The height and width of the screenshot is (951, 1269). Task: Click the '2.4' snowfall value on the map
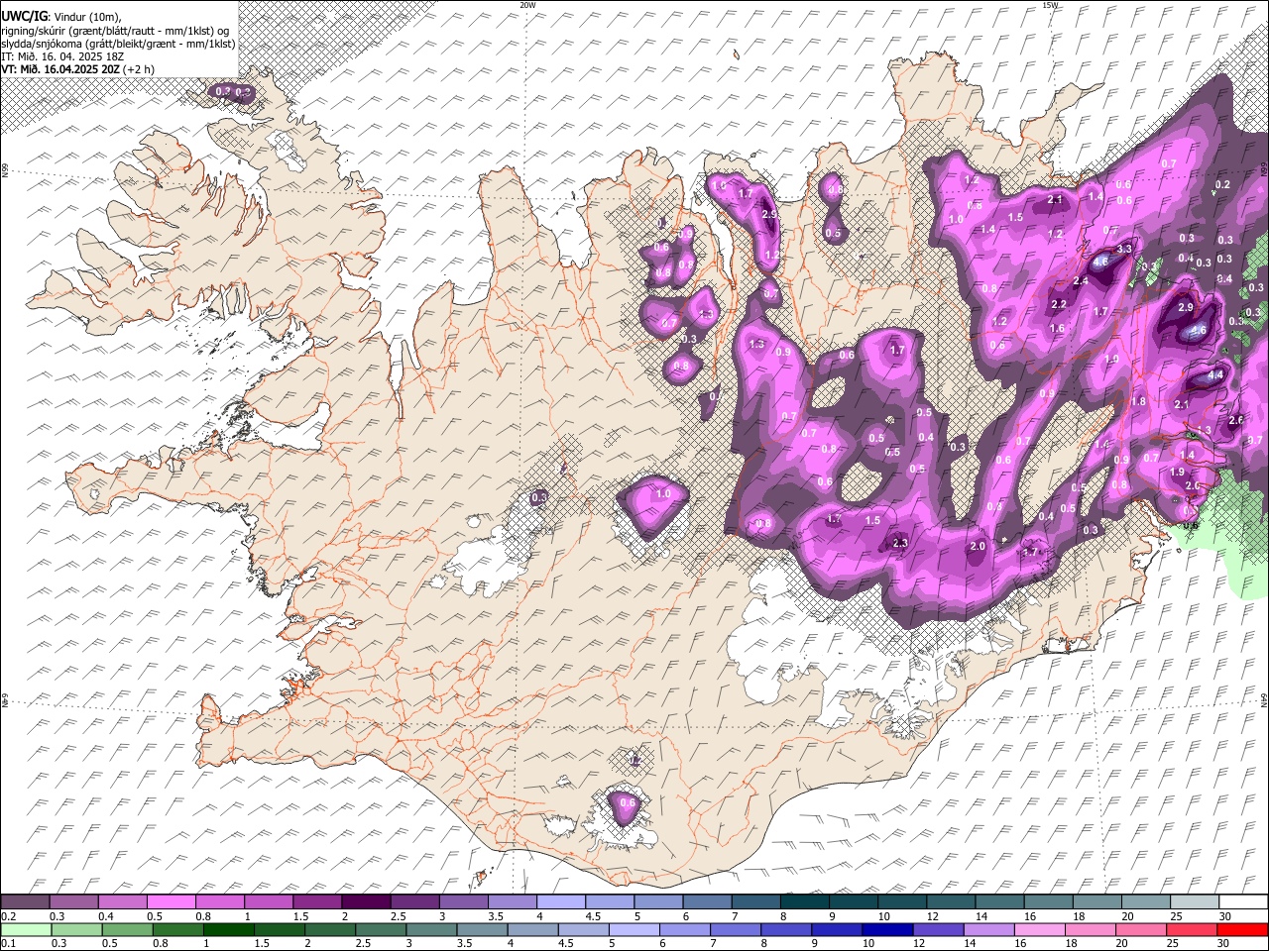pos(1081,281)
